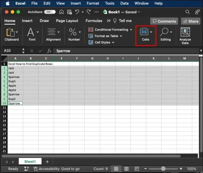Click the Comments button
This screenshot has width=203, height=173.
pos(164,21)
